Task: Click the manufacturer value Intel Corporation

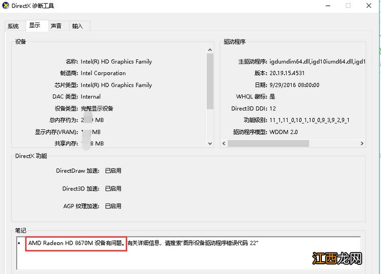Action: coord(103,73)
